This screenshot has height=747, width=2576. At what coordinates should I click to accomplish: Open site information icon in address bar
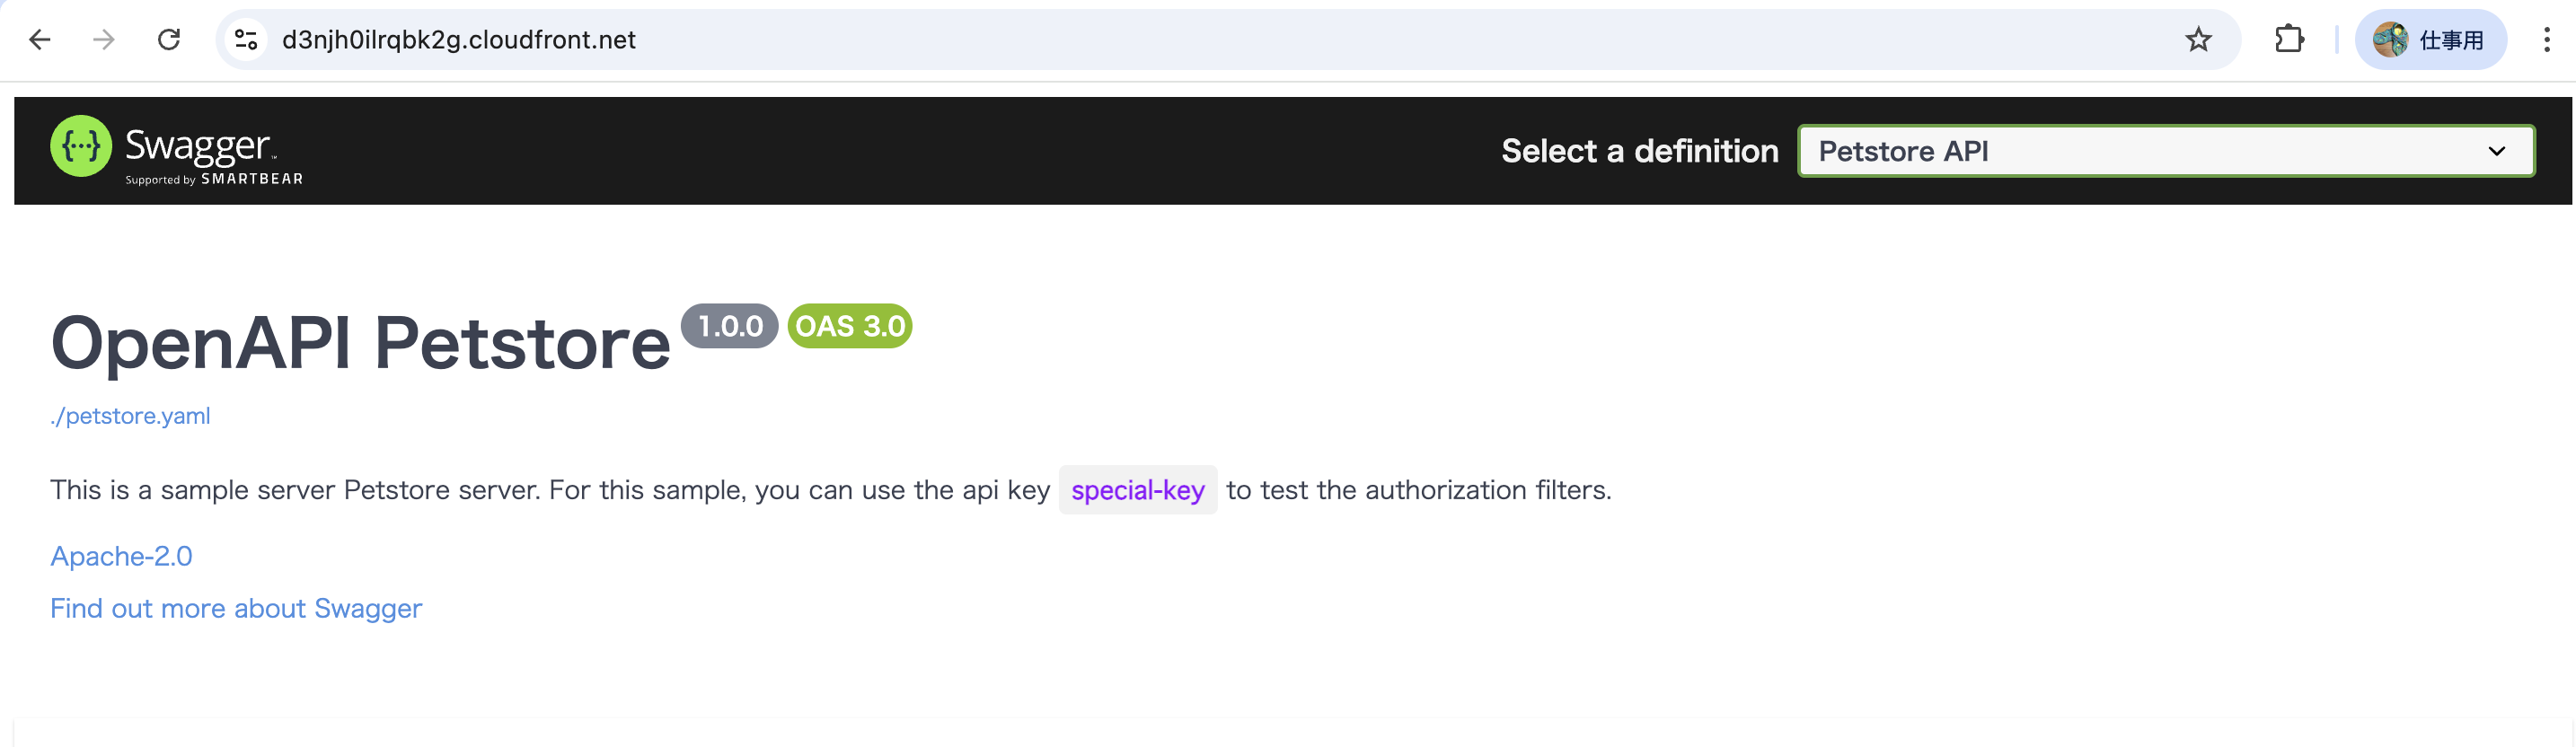pos(246,40)
